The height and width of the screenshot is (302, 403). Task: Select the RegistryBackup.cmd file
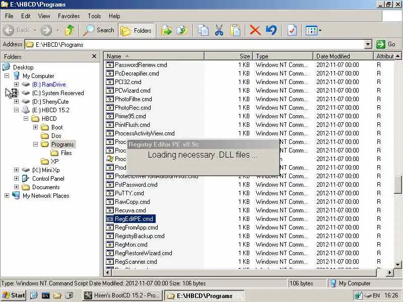coord(140,236)
